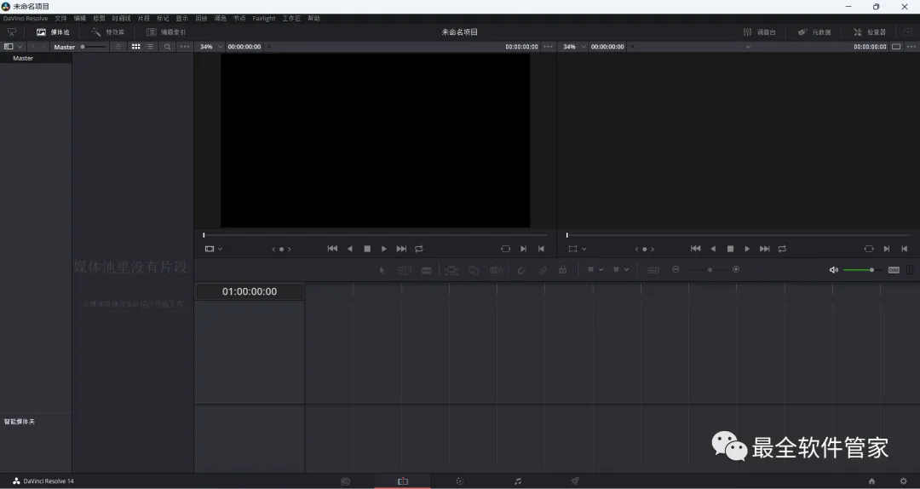Toggle loop playback in timeline viewer

point(782,249)
